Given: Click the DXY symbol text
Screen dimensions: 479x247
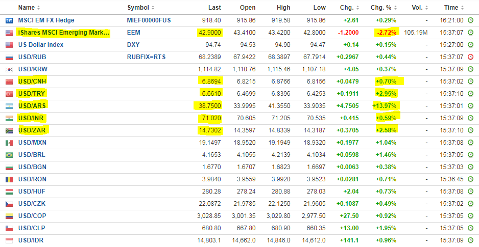Looking at the screenshot, I should click(x=133, y=45).
